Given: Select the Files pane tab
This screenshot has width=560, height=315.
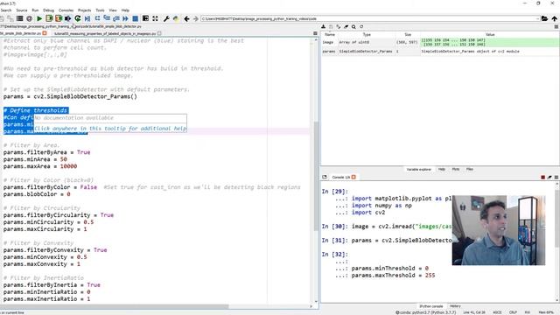Looking at the screenshot, I should pyautogui.click(x=470, y=169).
